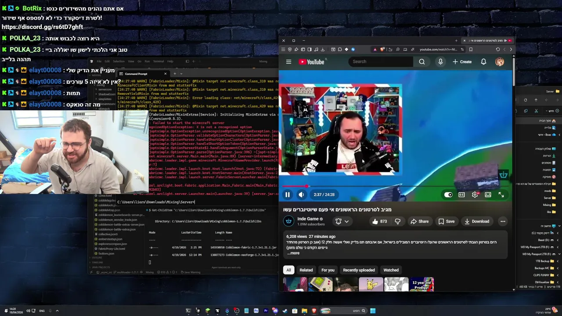Open browser downloads icon
The image size is (562, 316).
coord(323,49)
